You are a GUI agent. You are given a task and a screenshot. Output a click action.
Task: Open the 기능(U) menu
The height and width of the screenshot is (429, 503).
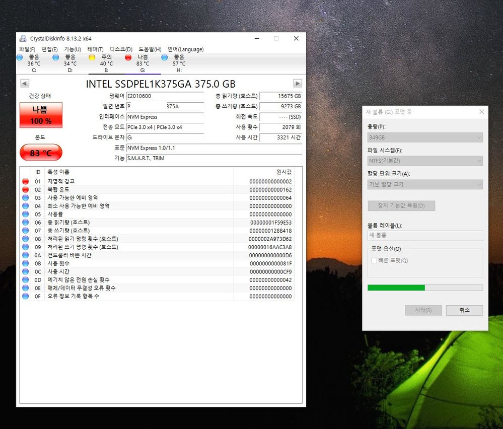72,49
